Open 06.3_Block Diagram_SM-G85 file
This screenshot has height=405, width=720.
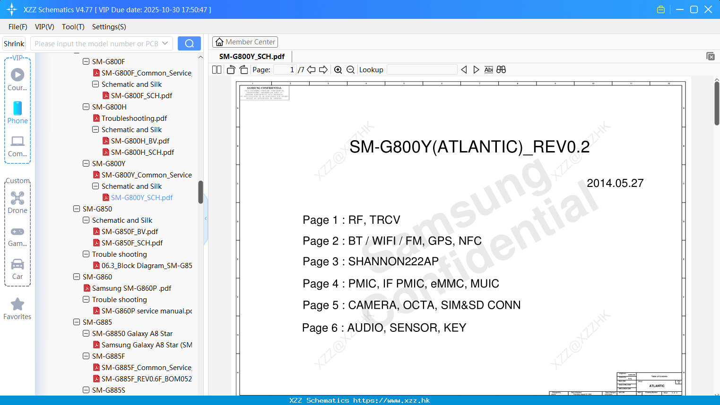147,265
